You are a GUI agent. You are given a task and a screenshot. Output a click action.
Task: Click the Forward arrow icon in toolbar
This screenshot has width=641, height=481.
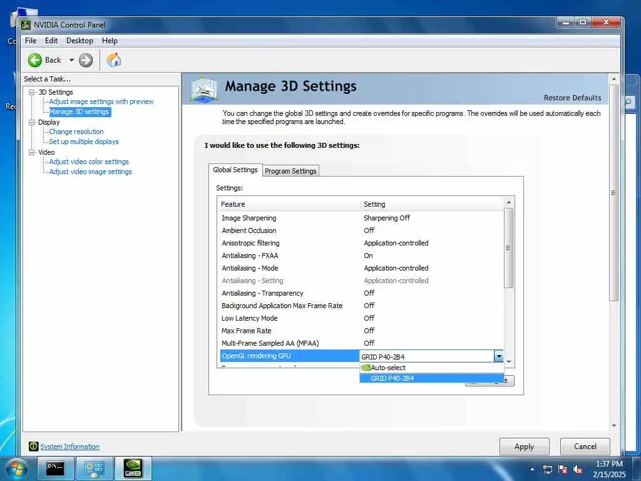point(85,60)
